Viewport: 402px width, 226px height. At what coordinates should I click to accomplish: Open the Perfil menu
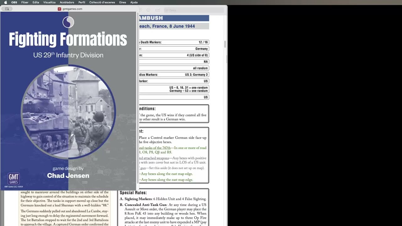point(82,2)
